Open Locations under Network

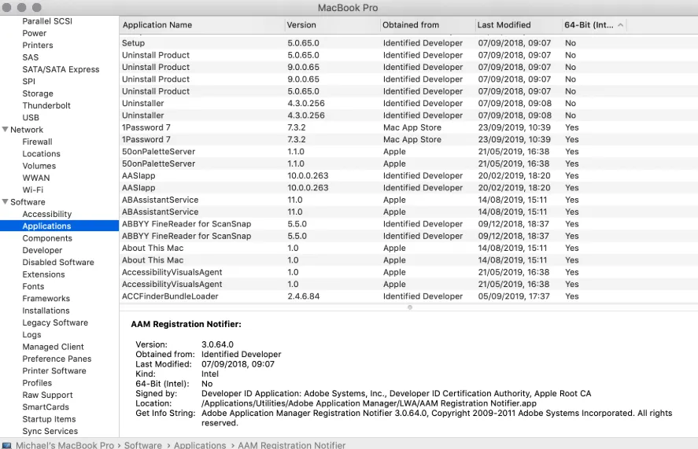(x=41, y=153)
